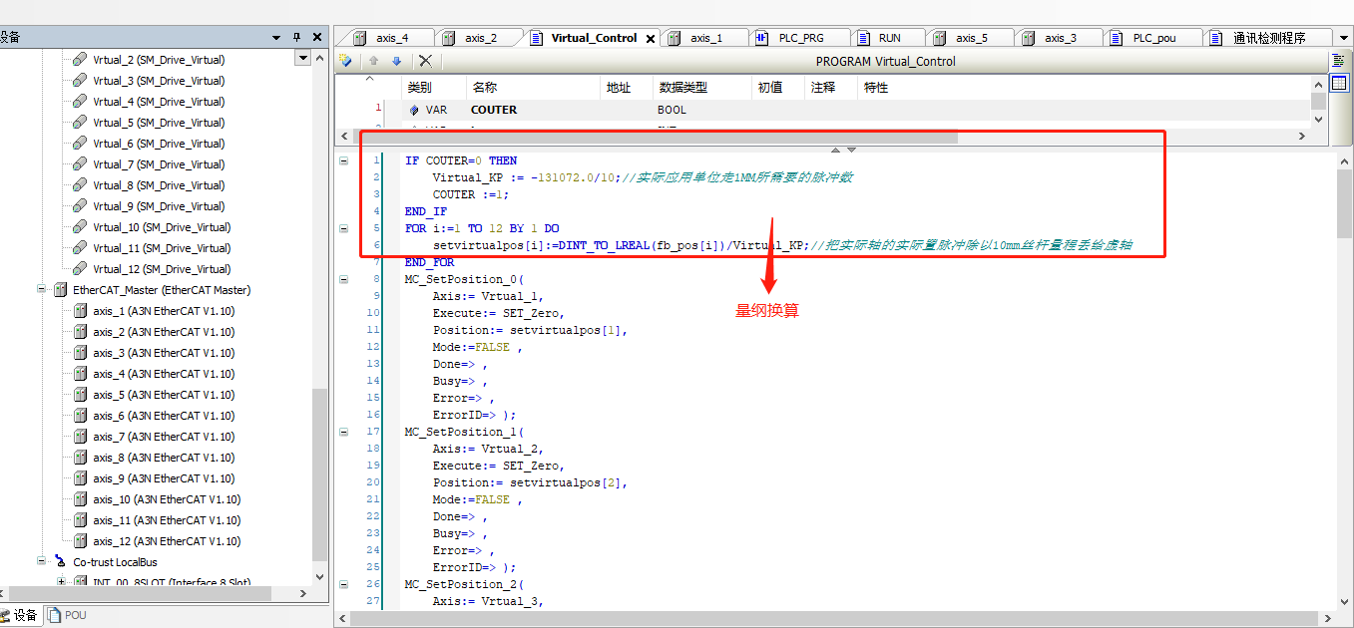Expand the INT_00_8SLOT tree node
The height and width of the screenshot is (628, 1354).
(x=62, y=582)
